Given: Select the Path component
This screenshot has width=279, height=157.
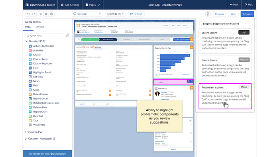Looking at the screenshot, I should (33, 85).
